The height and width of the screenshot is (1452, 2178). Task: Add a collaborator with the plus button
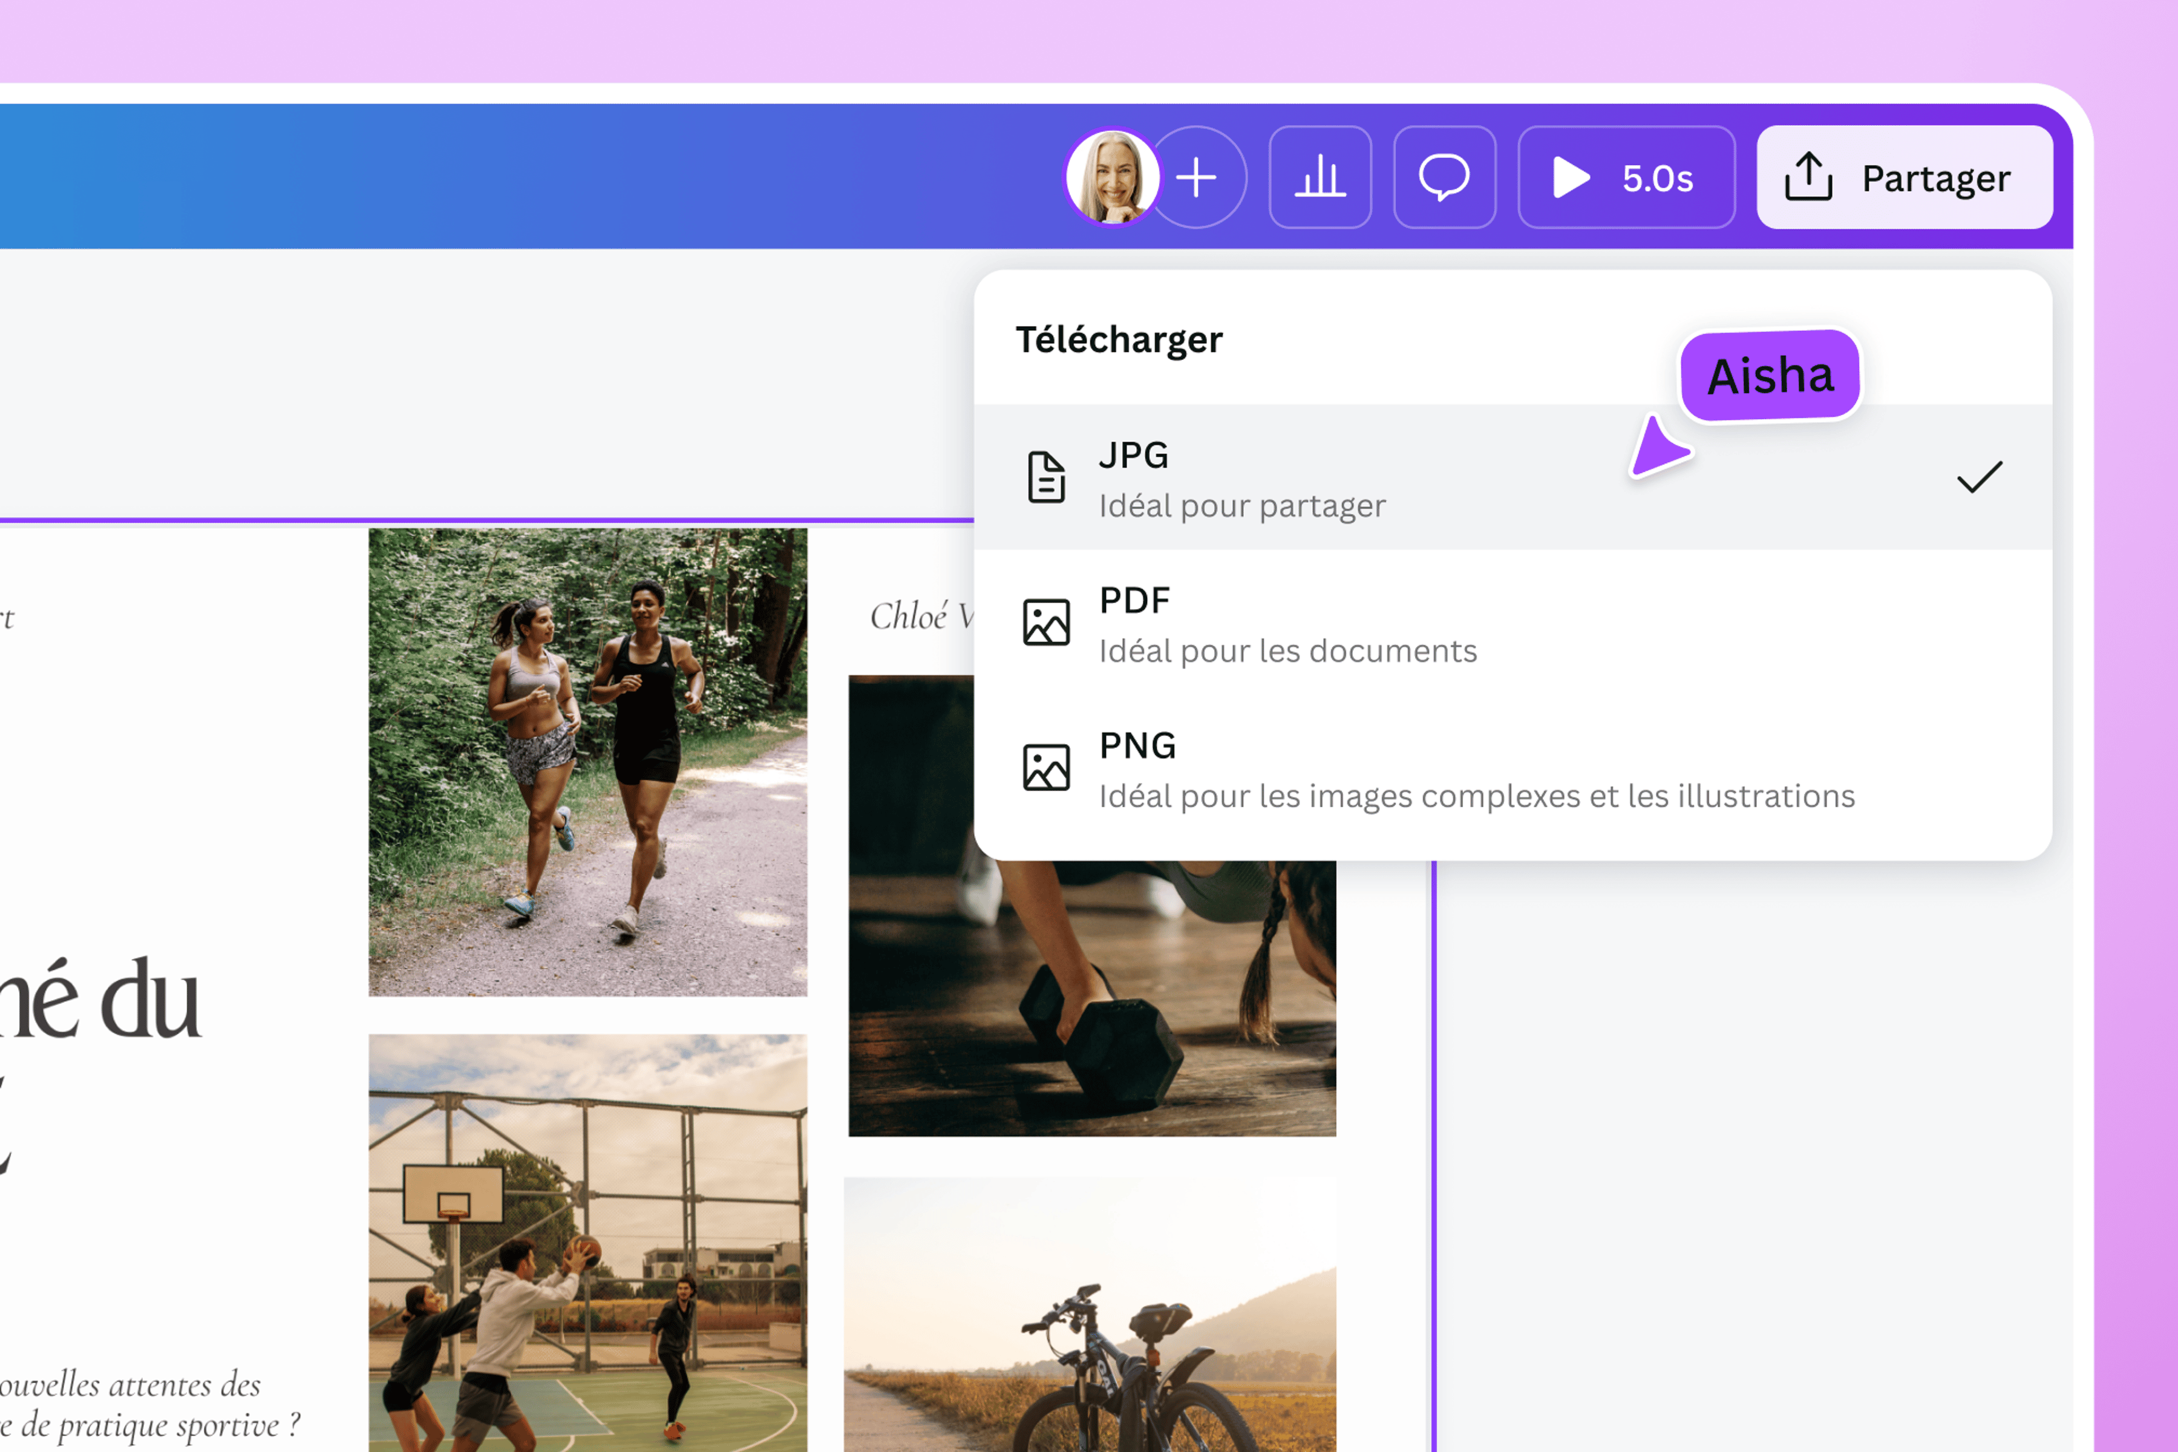tap(1197, 177)
